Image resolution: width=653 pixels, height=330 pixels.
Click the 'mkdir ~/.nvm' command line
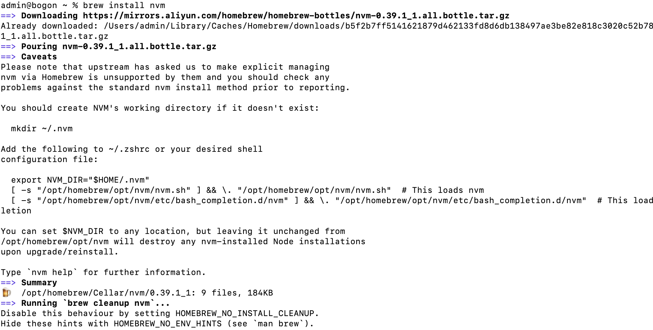[42, 129]
